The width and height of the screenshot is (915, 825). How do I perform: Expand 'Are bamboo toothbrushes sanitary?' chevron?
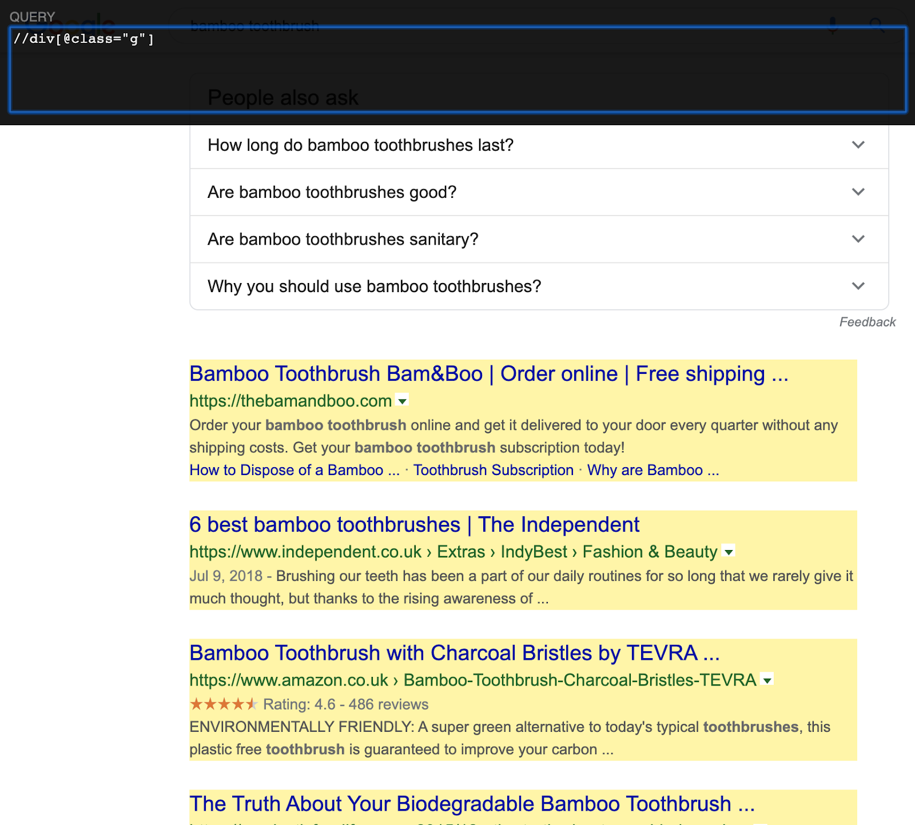858,239
